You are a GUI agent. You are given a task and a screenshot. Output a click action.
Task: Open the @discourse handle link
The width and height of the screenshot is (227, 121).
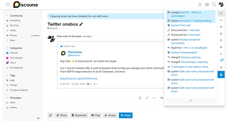tap(74, 55)
